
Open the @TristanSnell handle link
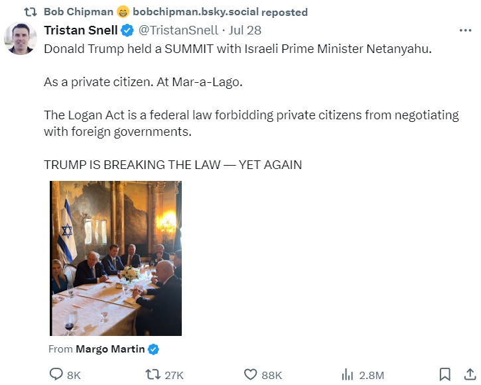(x=176, y=30)
